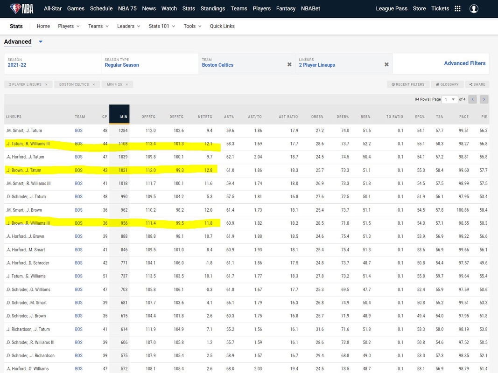
Task: Open Players in top navigation
Action: click(x=262, y=8)
